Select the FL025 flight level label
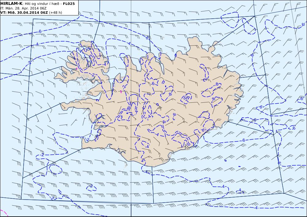 (x=69, y=4)
